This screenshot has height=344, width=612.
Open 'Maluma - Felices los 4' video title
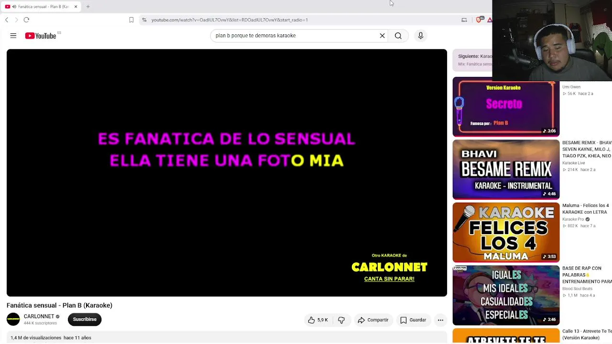pos(586,209)
